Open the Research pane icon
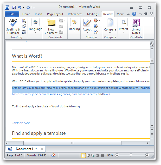Viewport: 161px width, 165px height. (x=24, y=21)
